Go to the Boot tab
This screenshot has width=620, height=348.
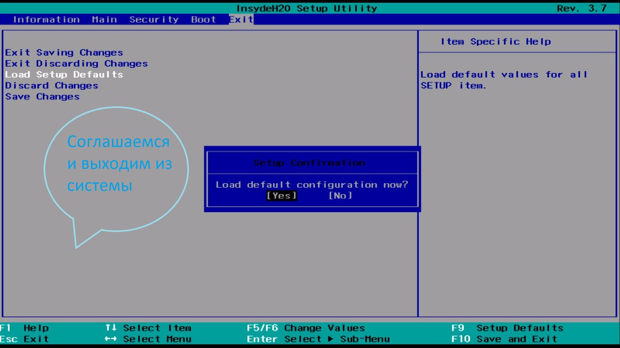pyautogui.click(x=203, y=20)
